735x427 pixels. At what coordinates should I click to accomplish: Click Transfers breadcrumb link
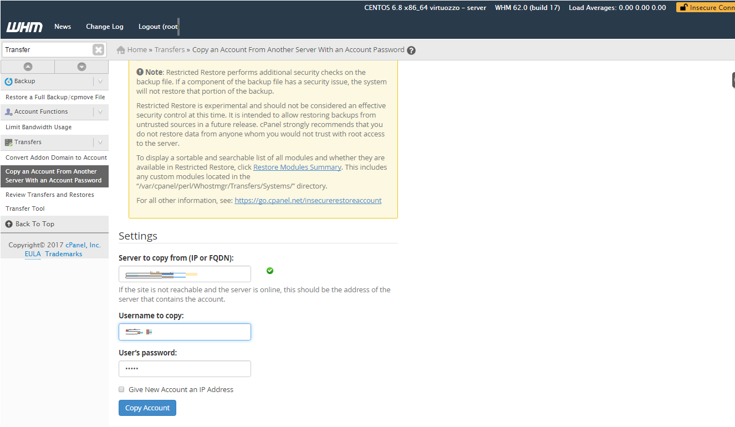[170, 50]
